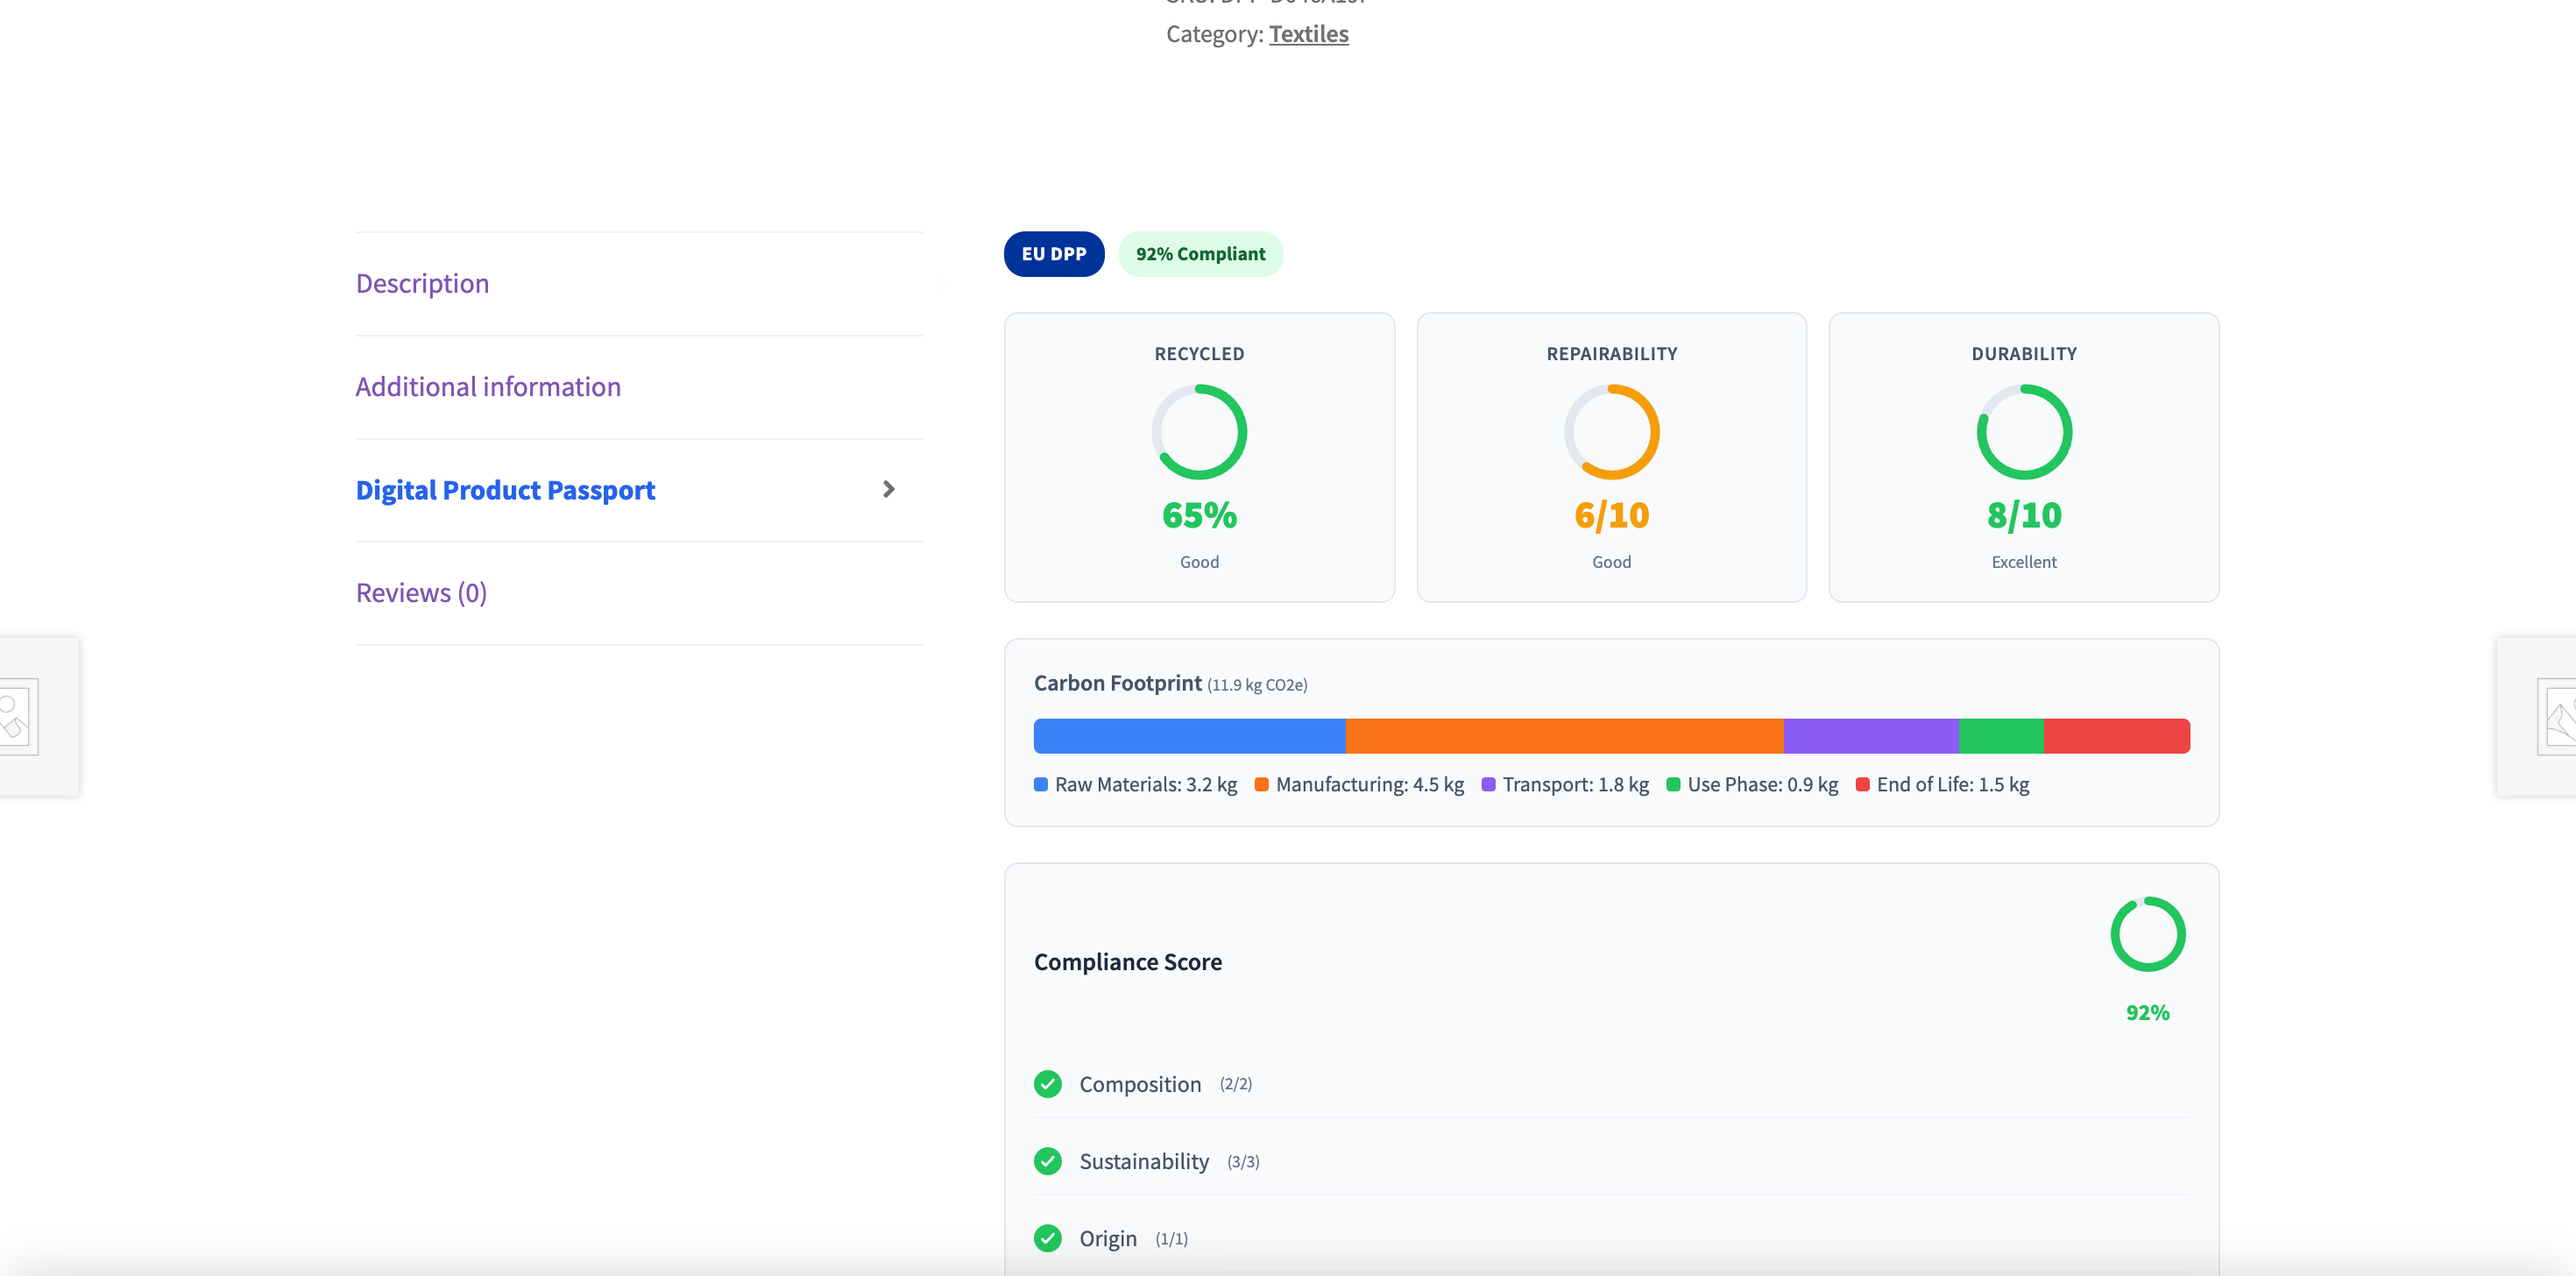
Task: Click the Manufacturing: 4.5 kg legend text
Action: [x=1369, y=785]
